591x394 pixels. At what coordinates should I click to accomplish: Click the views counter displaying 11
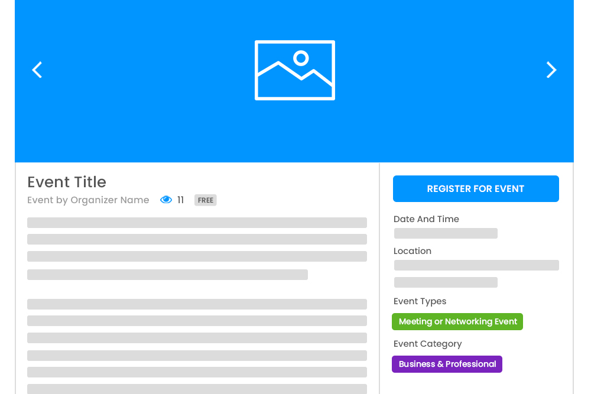pos(181,200)
